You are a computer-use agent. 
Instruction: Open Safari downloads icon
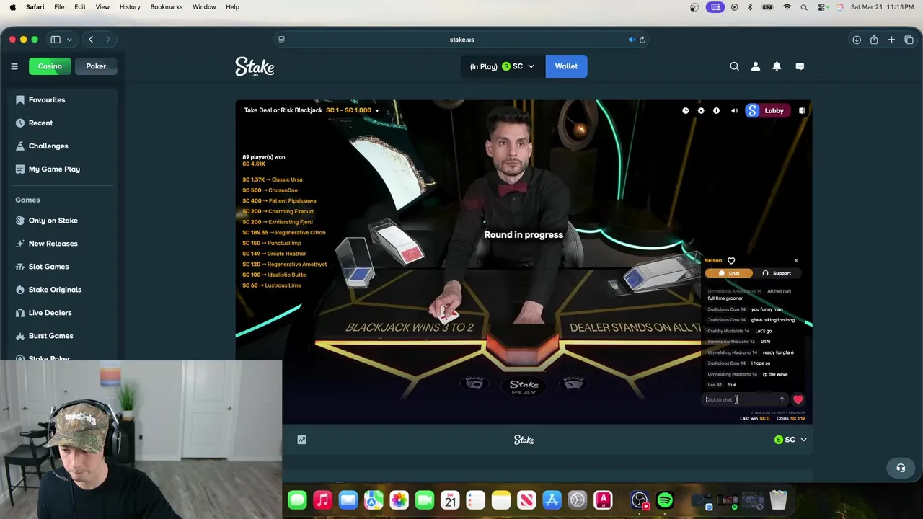coord(857,40)
